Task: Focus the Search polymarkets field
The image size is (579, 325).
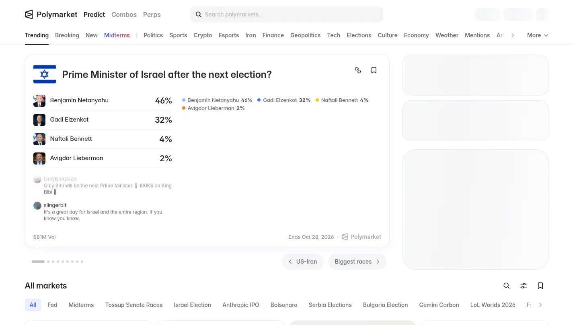Action: [x=287, y=14]
